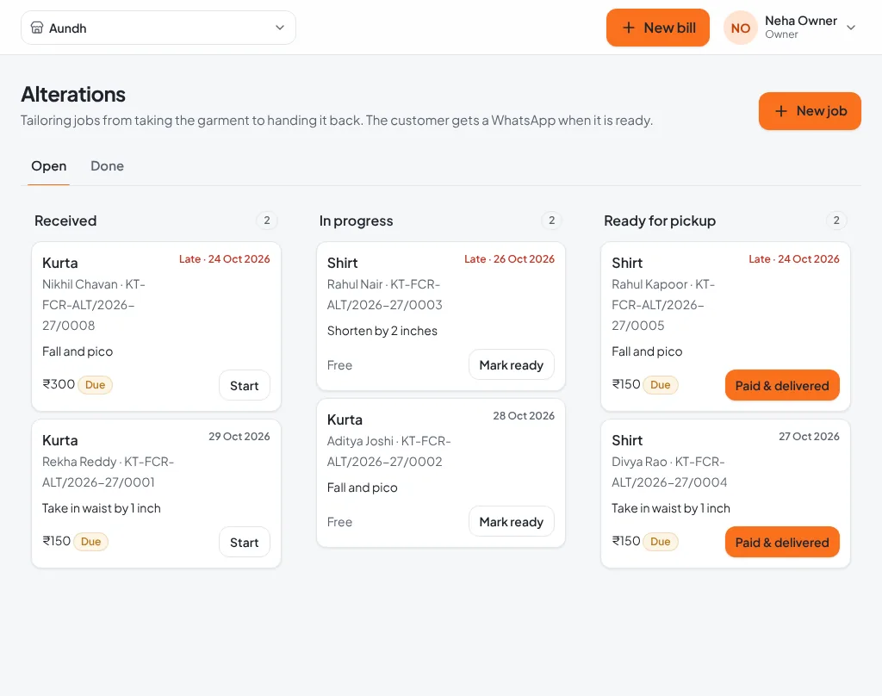
Task: Create a New bill
Action: (657, 28)
